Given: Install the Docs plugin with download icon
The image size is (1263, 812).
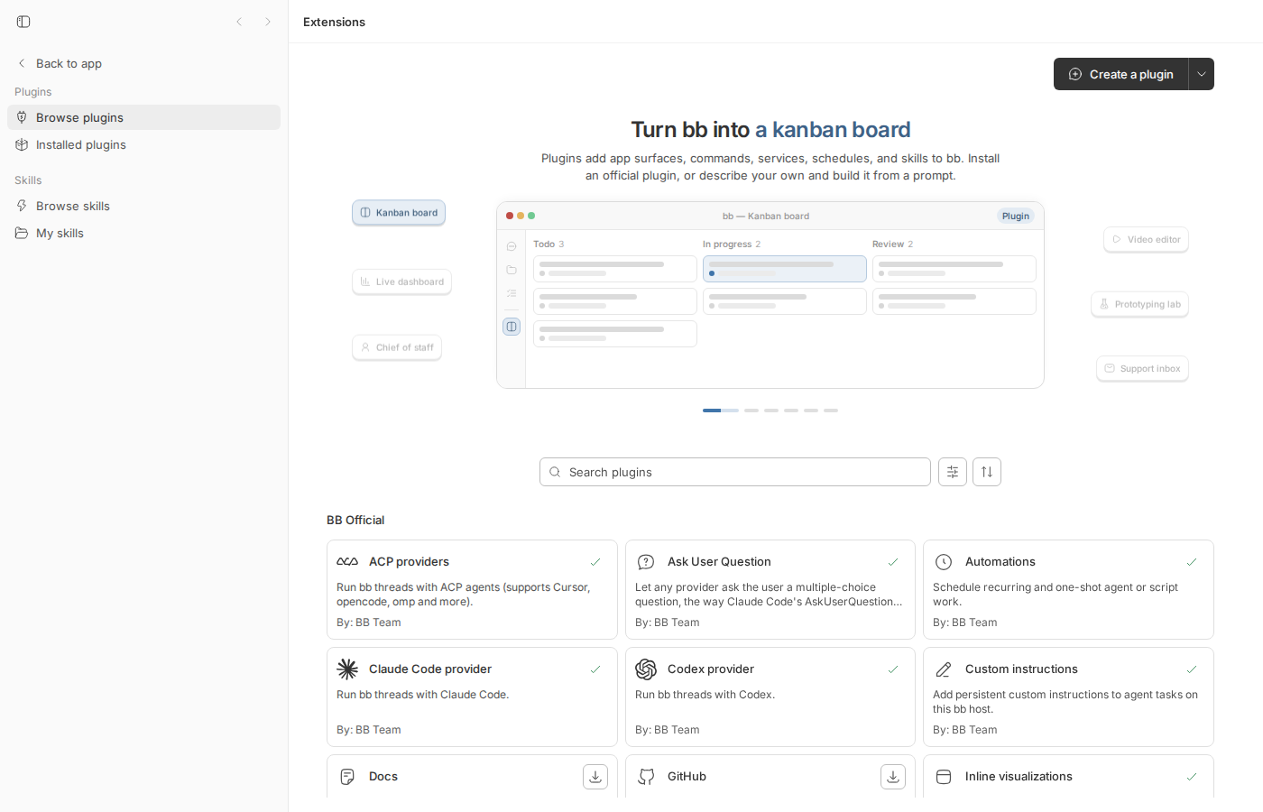Looking at the screenshot, I should (x=595, y=777).
